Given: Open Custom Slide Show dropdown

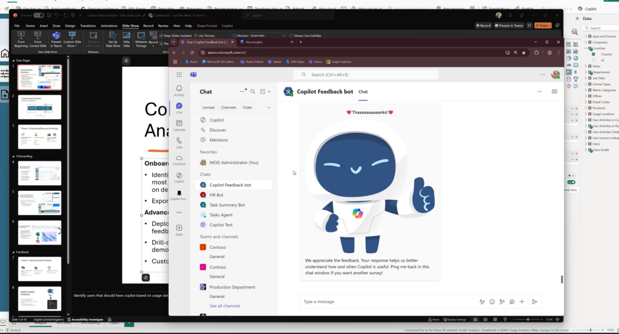Looking at the screenshot, I should coord(72,39).
